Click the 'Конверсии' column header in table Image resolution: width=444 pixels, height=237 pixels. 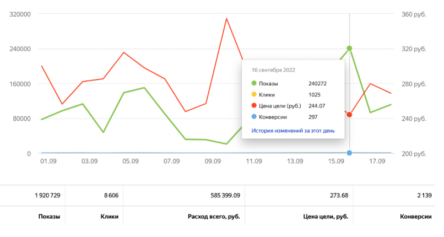(416, 217)
